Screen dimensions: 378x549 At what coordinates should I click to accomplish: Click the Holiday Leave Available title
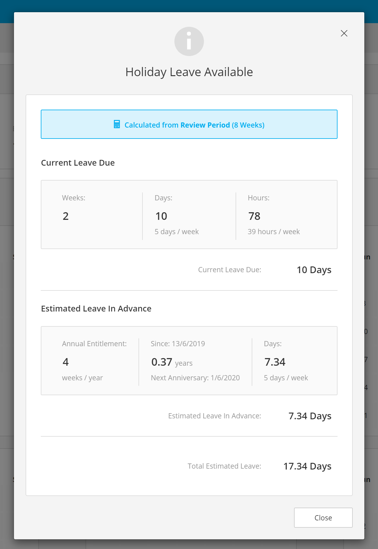coord(189,72)
